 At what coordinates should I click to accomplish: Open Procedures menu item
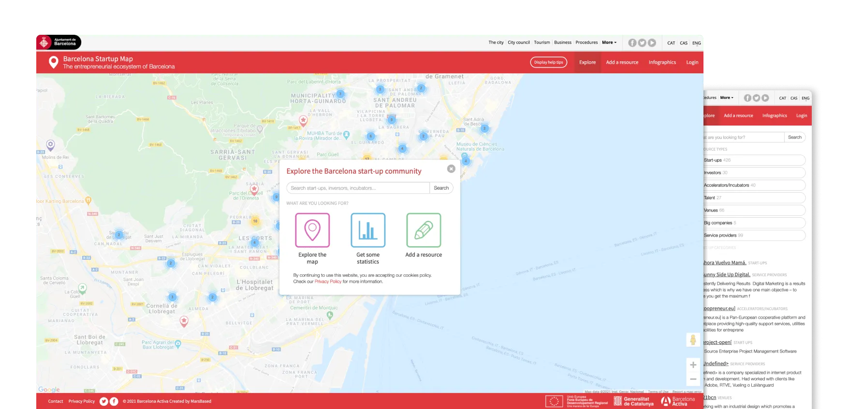click(586, 42)
